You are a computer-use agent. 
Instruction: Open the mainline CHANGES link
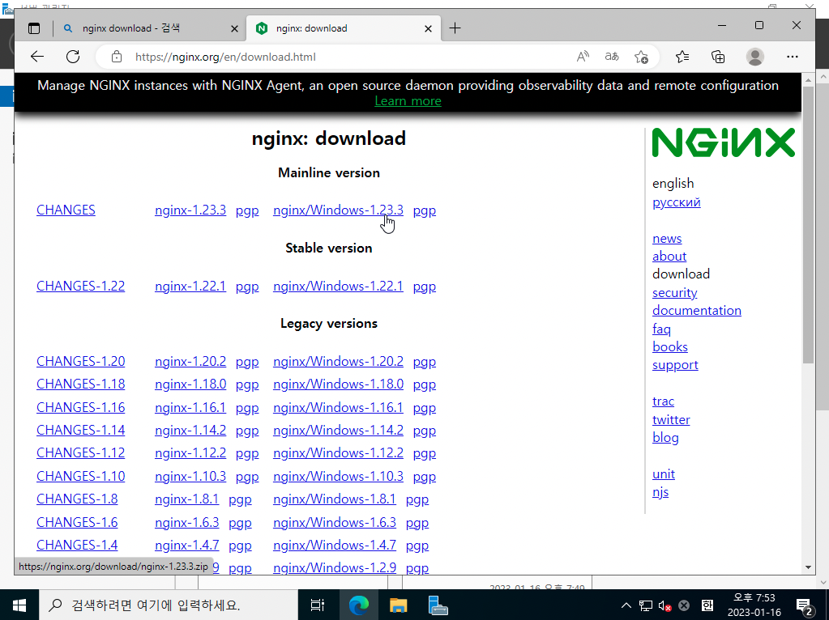point(66,210)
